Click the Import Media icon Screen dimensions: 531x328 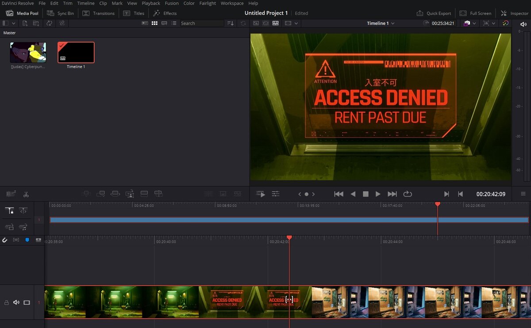pyautogui.click(x=25, y=23)
